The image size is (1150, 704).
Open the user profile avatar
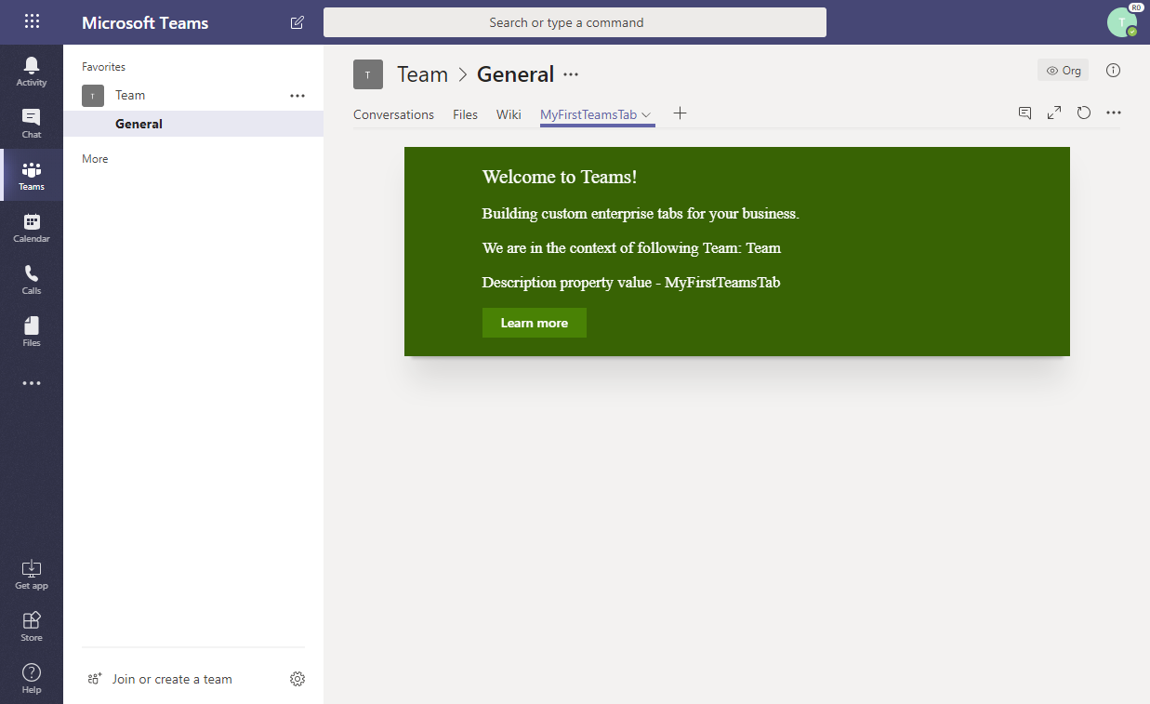tap(1122, 22)
